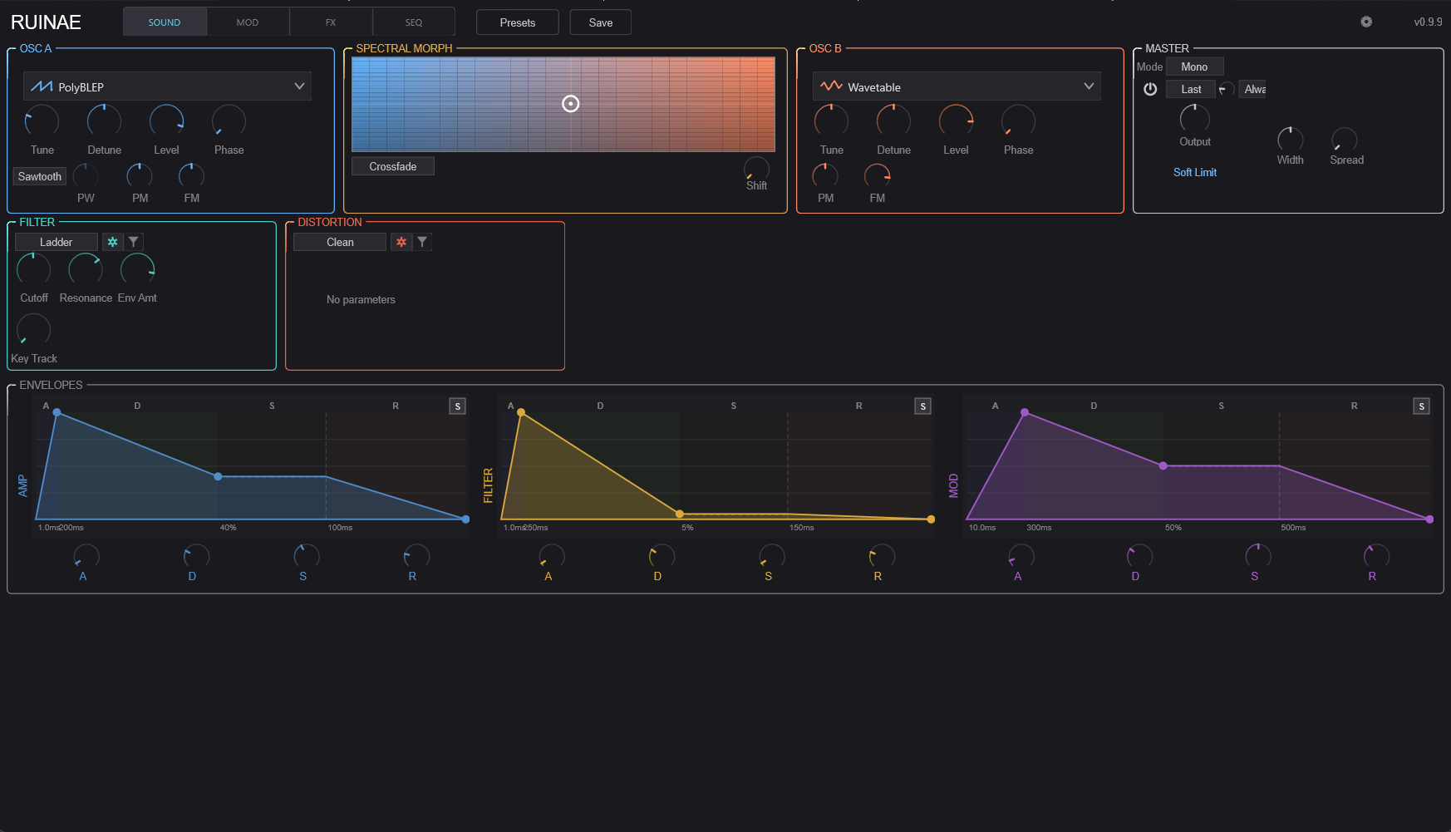1451x832 pixels.
Task: Click the randomize icon in the Distortion panel
Action: pyautogui.click(x=401, y=241)
